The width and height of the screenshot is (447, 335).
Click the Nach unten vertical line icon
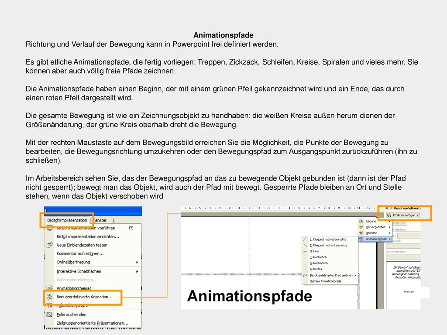tap(305, 263)
